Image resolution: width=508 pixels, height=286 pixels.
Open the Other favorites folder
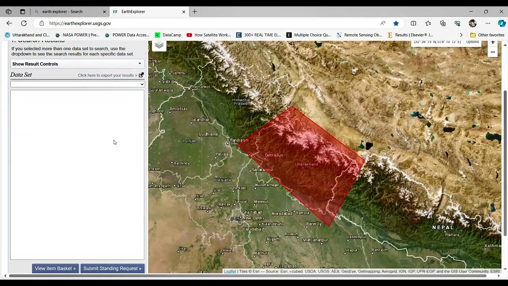487,35
